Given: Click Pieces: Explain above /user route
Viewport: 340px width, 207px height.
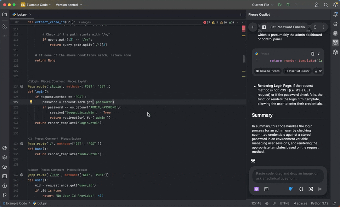Looking at the screenshot, I should (x=77, y=170).
